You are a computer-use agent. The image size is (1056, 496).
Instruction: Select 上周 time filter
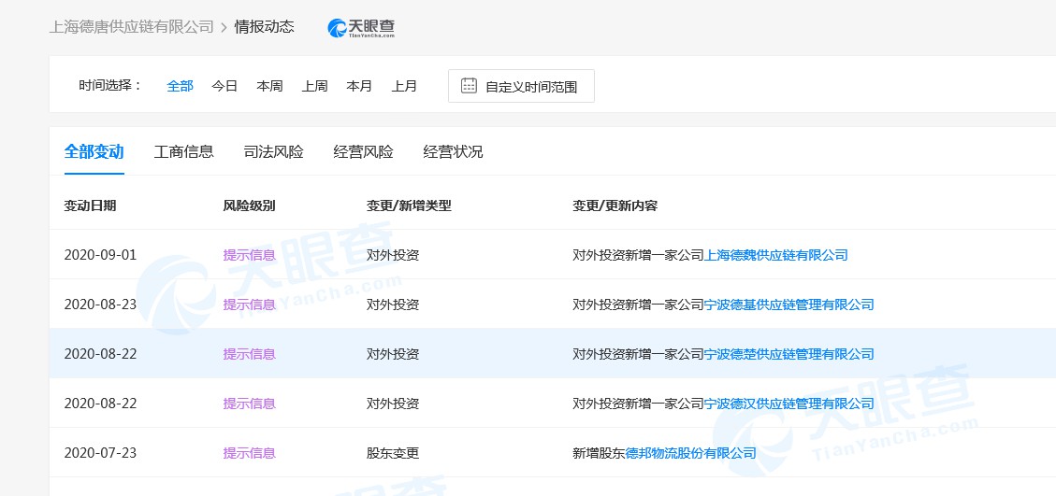314,86
